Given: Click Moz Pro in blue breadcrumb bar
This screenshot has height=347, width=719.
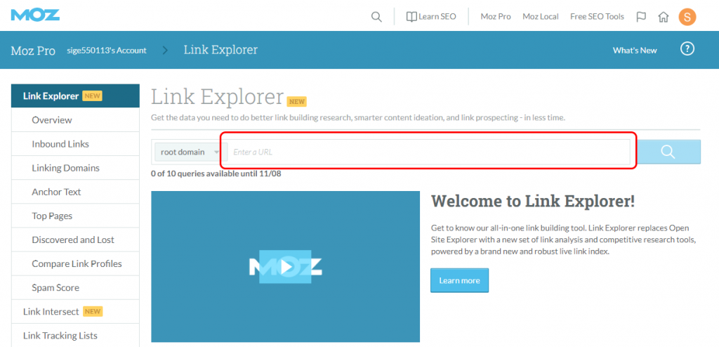Looking at the screenshot, I should click(33, 51).
